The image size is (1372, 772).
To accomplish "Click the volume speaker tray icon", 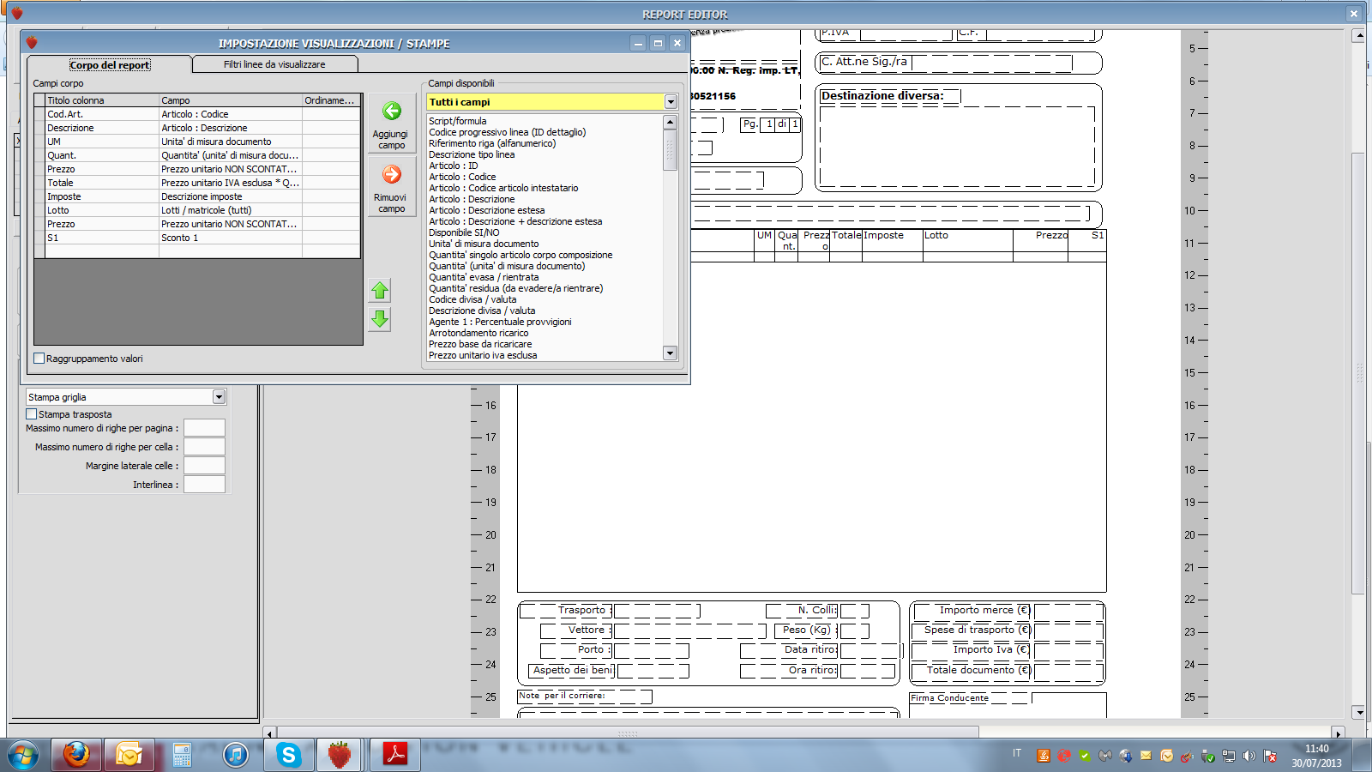I will (x=1249, y=756).
